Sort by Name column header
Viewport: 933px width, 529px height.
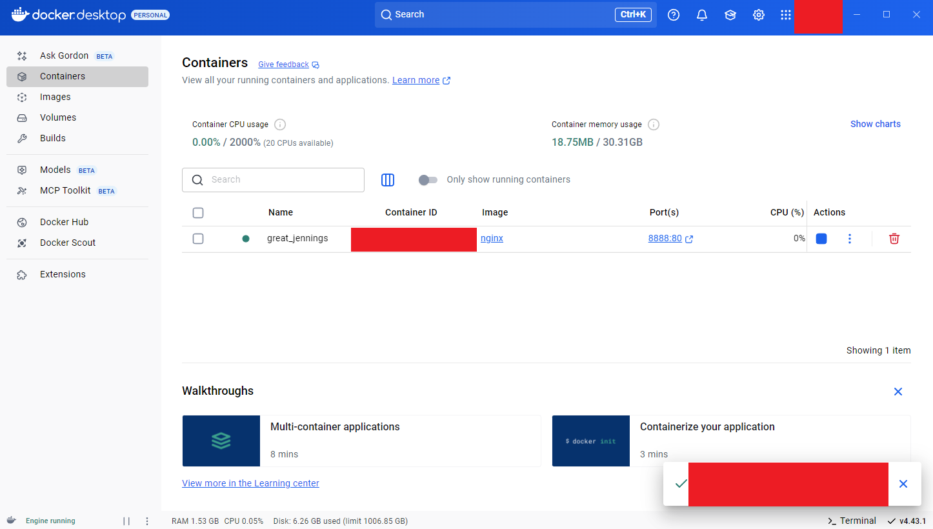281,212
